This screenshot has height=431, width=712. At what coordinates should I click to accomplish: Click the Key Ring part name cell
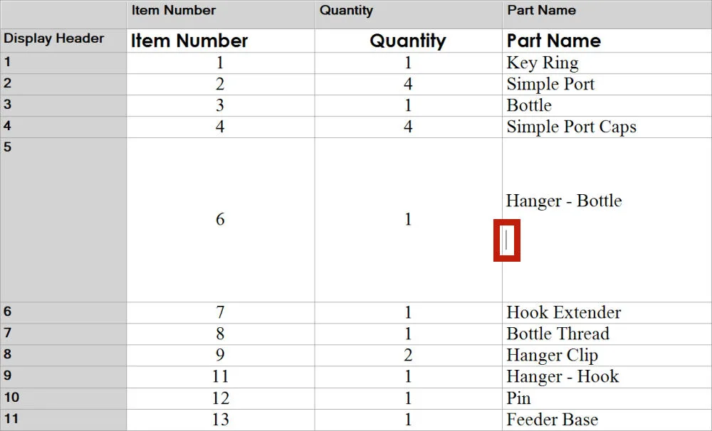tap(607, 63)
